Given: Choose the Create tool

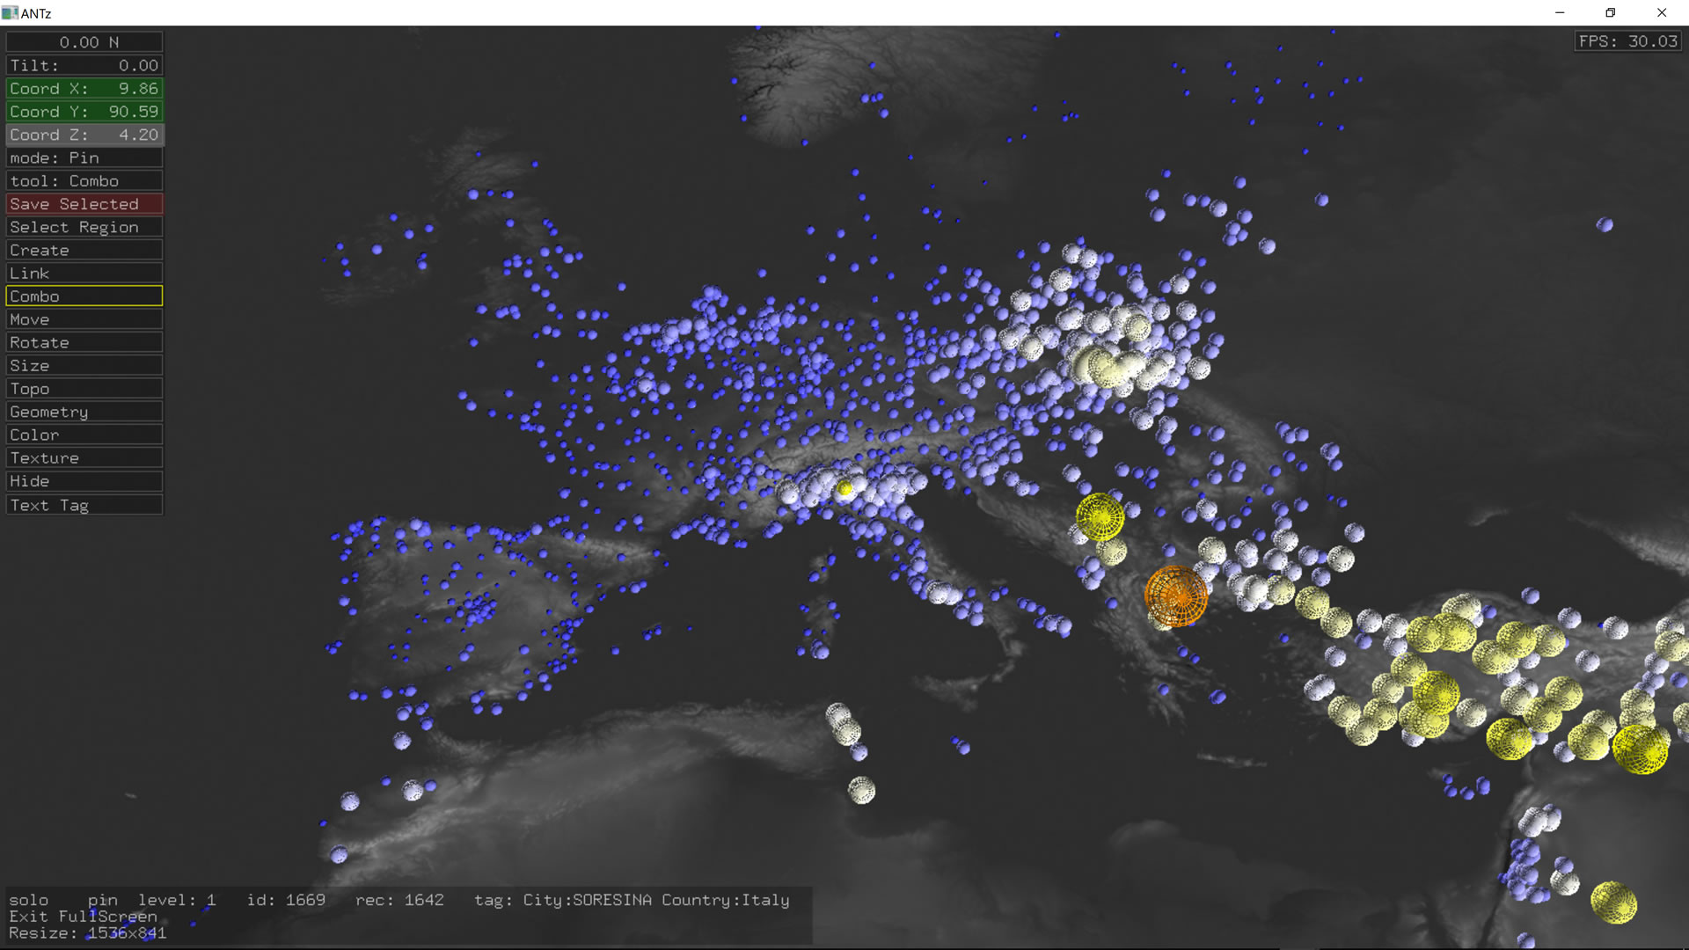Looking at the screenshot, I should [x=84, y=250].
